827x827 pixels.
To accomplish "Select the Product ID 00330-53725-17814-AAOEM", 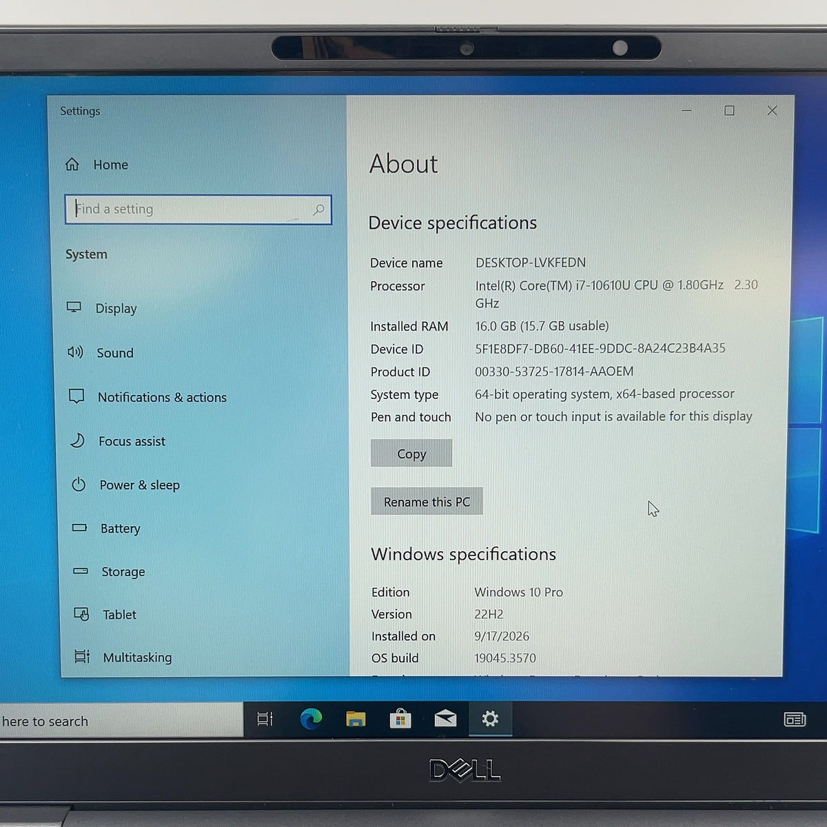I will click(x=554, y=371).
